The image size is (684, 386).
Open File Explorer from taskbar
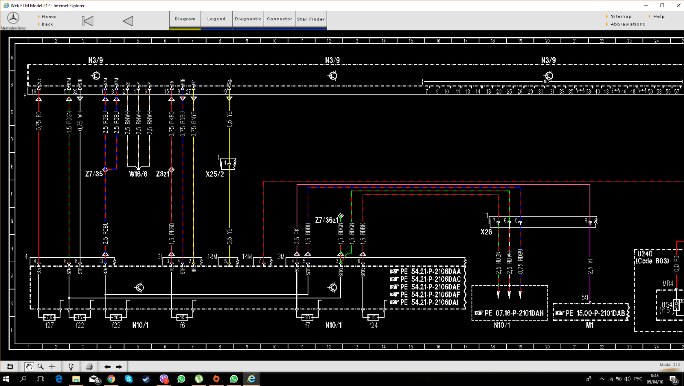click(x=76, y=379)
